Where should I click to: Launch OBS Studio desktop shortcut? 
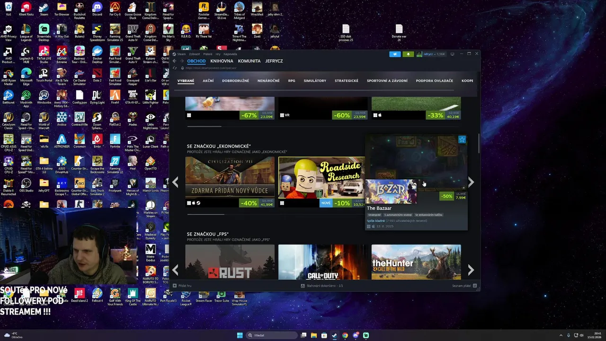pyautogui.click(x=26, y=185)
